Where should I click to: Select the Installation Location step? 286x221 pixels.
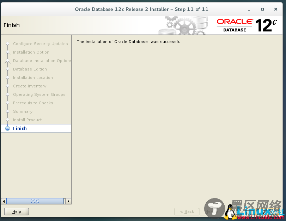33,78
